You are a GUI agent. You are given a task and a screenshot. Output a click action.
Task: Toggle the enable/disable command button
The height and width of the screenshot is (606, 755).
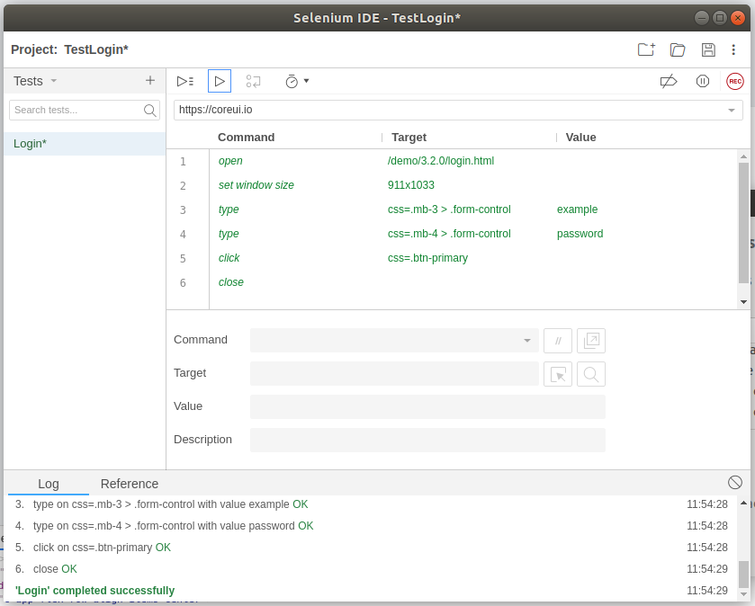pos(558,341)
